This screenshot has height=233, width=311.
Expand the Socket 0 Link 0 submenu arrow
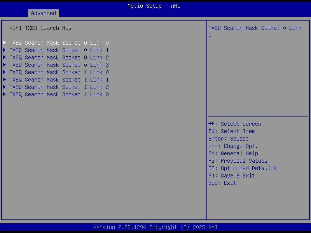tap(4, 43)
